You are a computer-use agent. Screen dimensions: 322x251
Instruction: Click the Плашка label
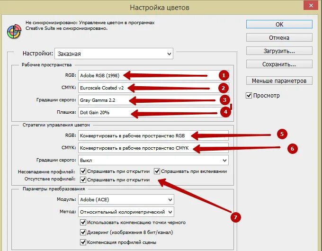pyautogui.click(x=66, y=112)
